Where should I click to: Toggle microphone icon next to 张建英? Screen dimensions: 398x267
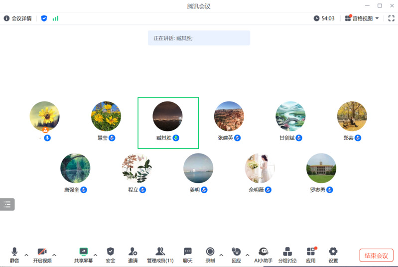tap(238, 138)
